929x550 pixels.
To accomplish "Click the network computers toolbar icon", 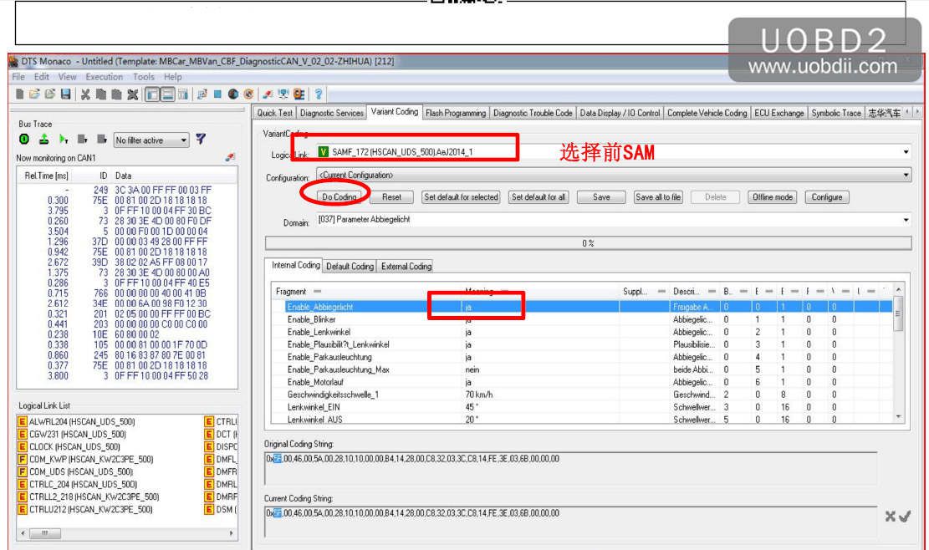I will 283,94.
